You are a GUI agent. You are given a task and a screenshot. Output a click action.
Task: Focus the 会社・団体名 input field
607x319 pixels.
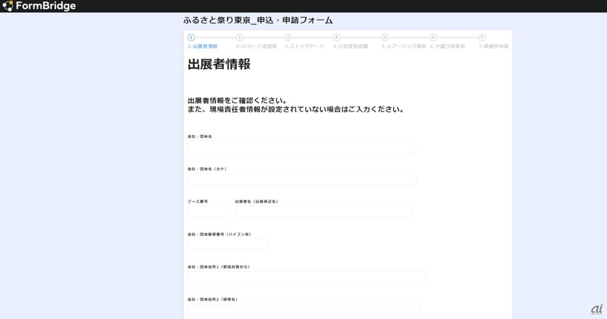[x=302, y=146]
